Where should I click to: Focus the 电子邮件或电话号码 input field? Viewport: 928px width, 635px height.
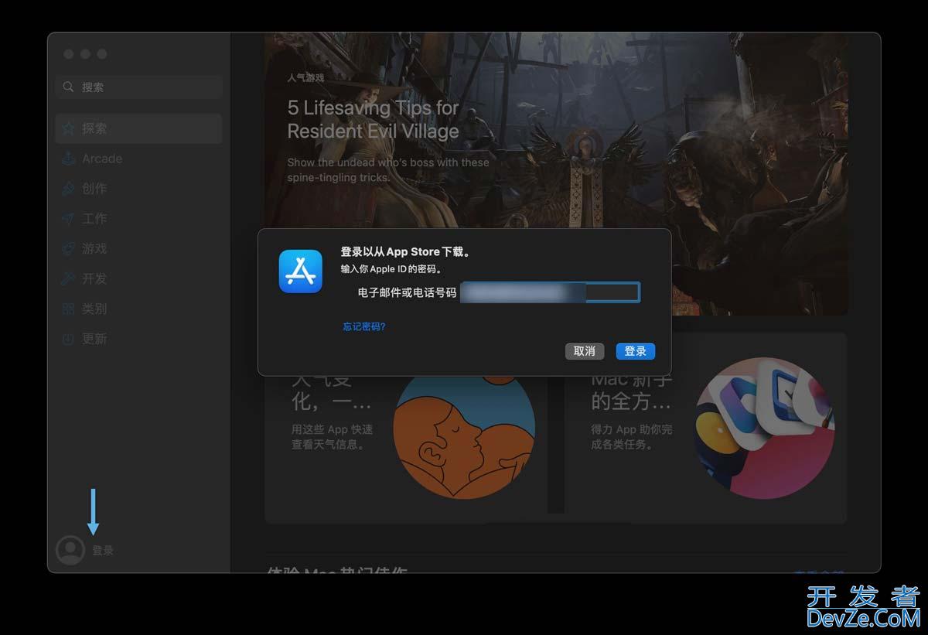[550, 292]
